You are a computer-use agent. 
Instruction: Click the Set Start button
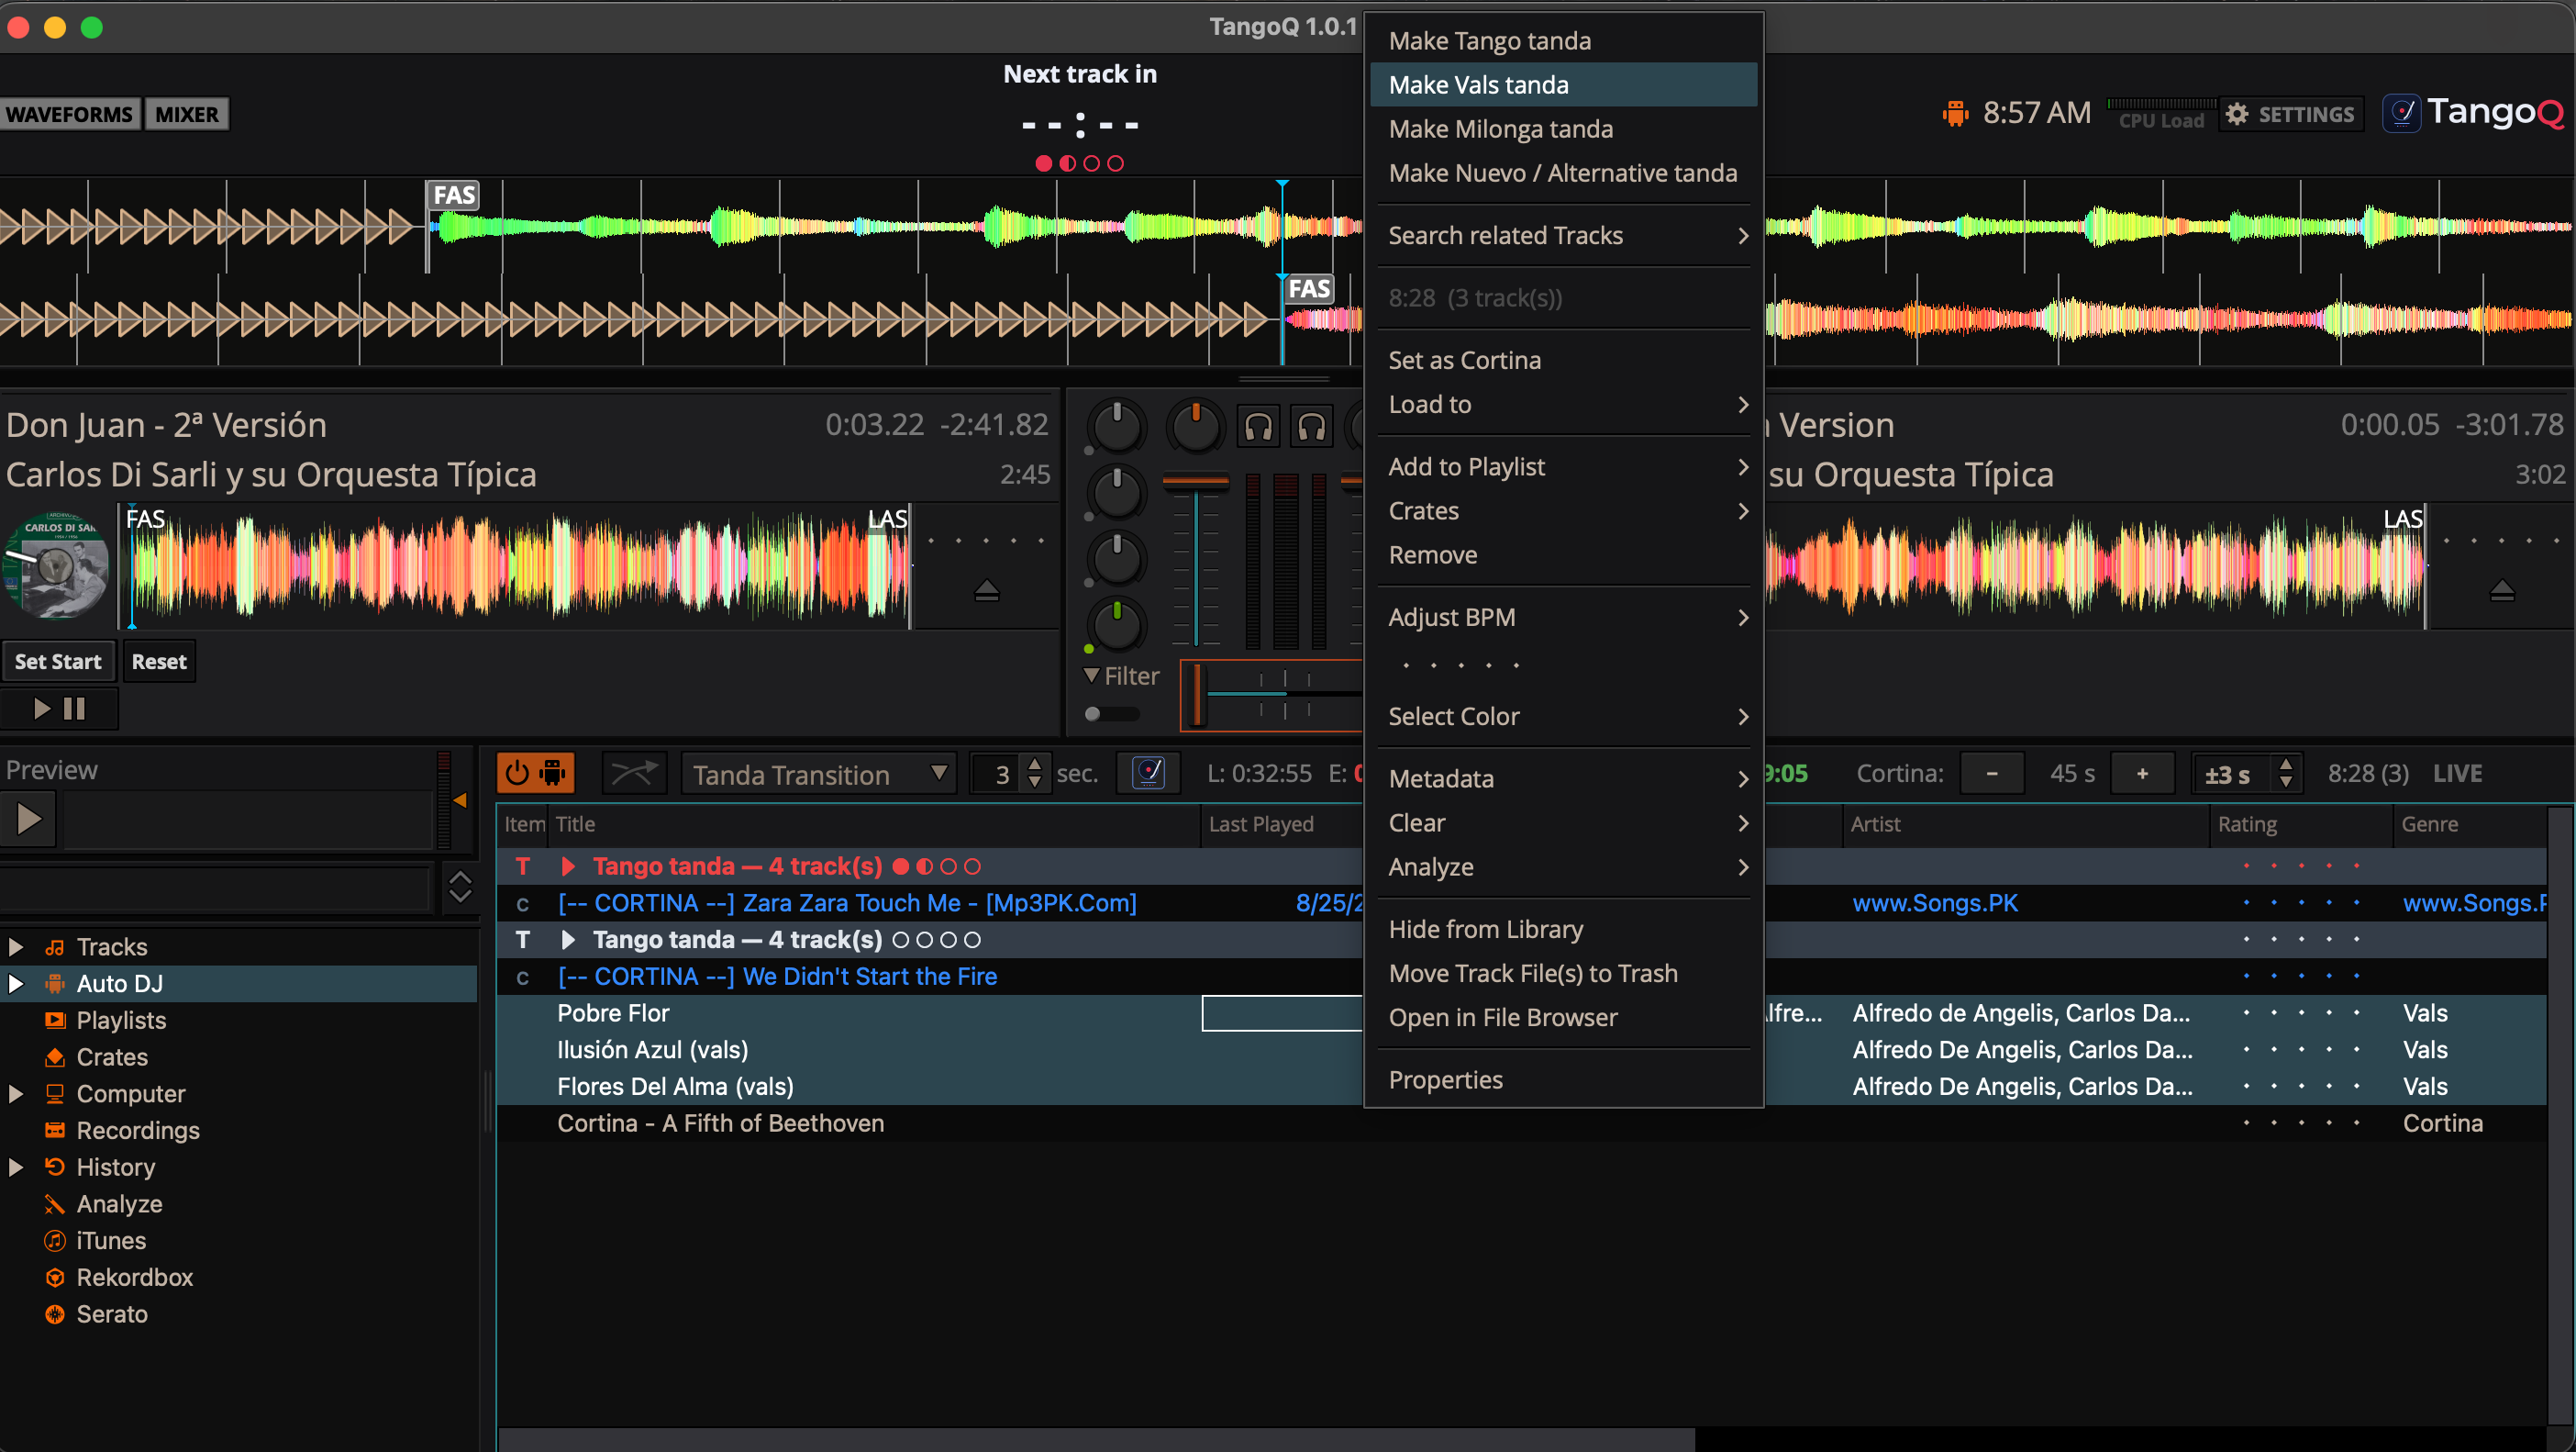click(58, 662)
